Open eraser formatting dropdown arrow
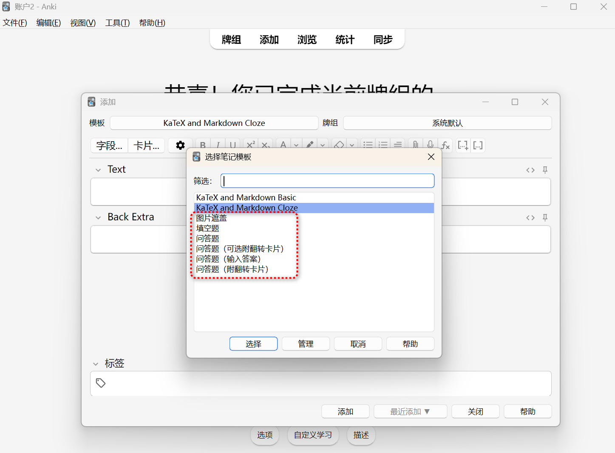The image size is (615, 453). [352, 145]
